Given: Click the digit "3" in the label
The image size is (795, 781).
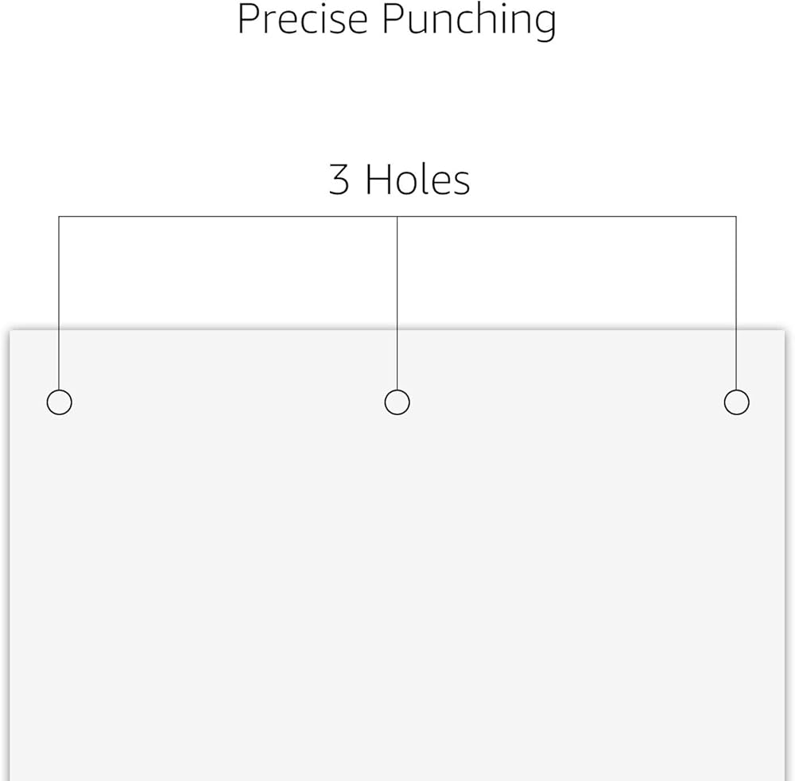Looking at the screenshot, I should pos(339,181).
